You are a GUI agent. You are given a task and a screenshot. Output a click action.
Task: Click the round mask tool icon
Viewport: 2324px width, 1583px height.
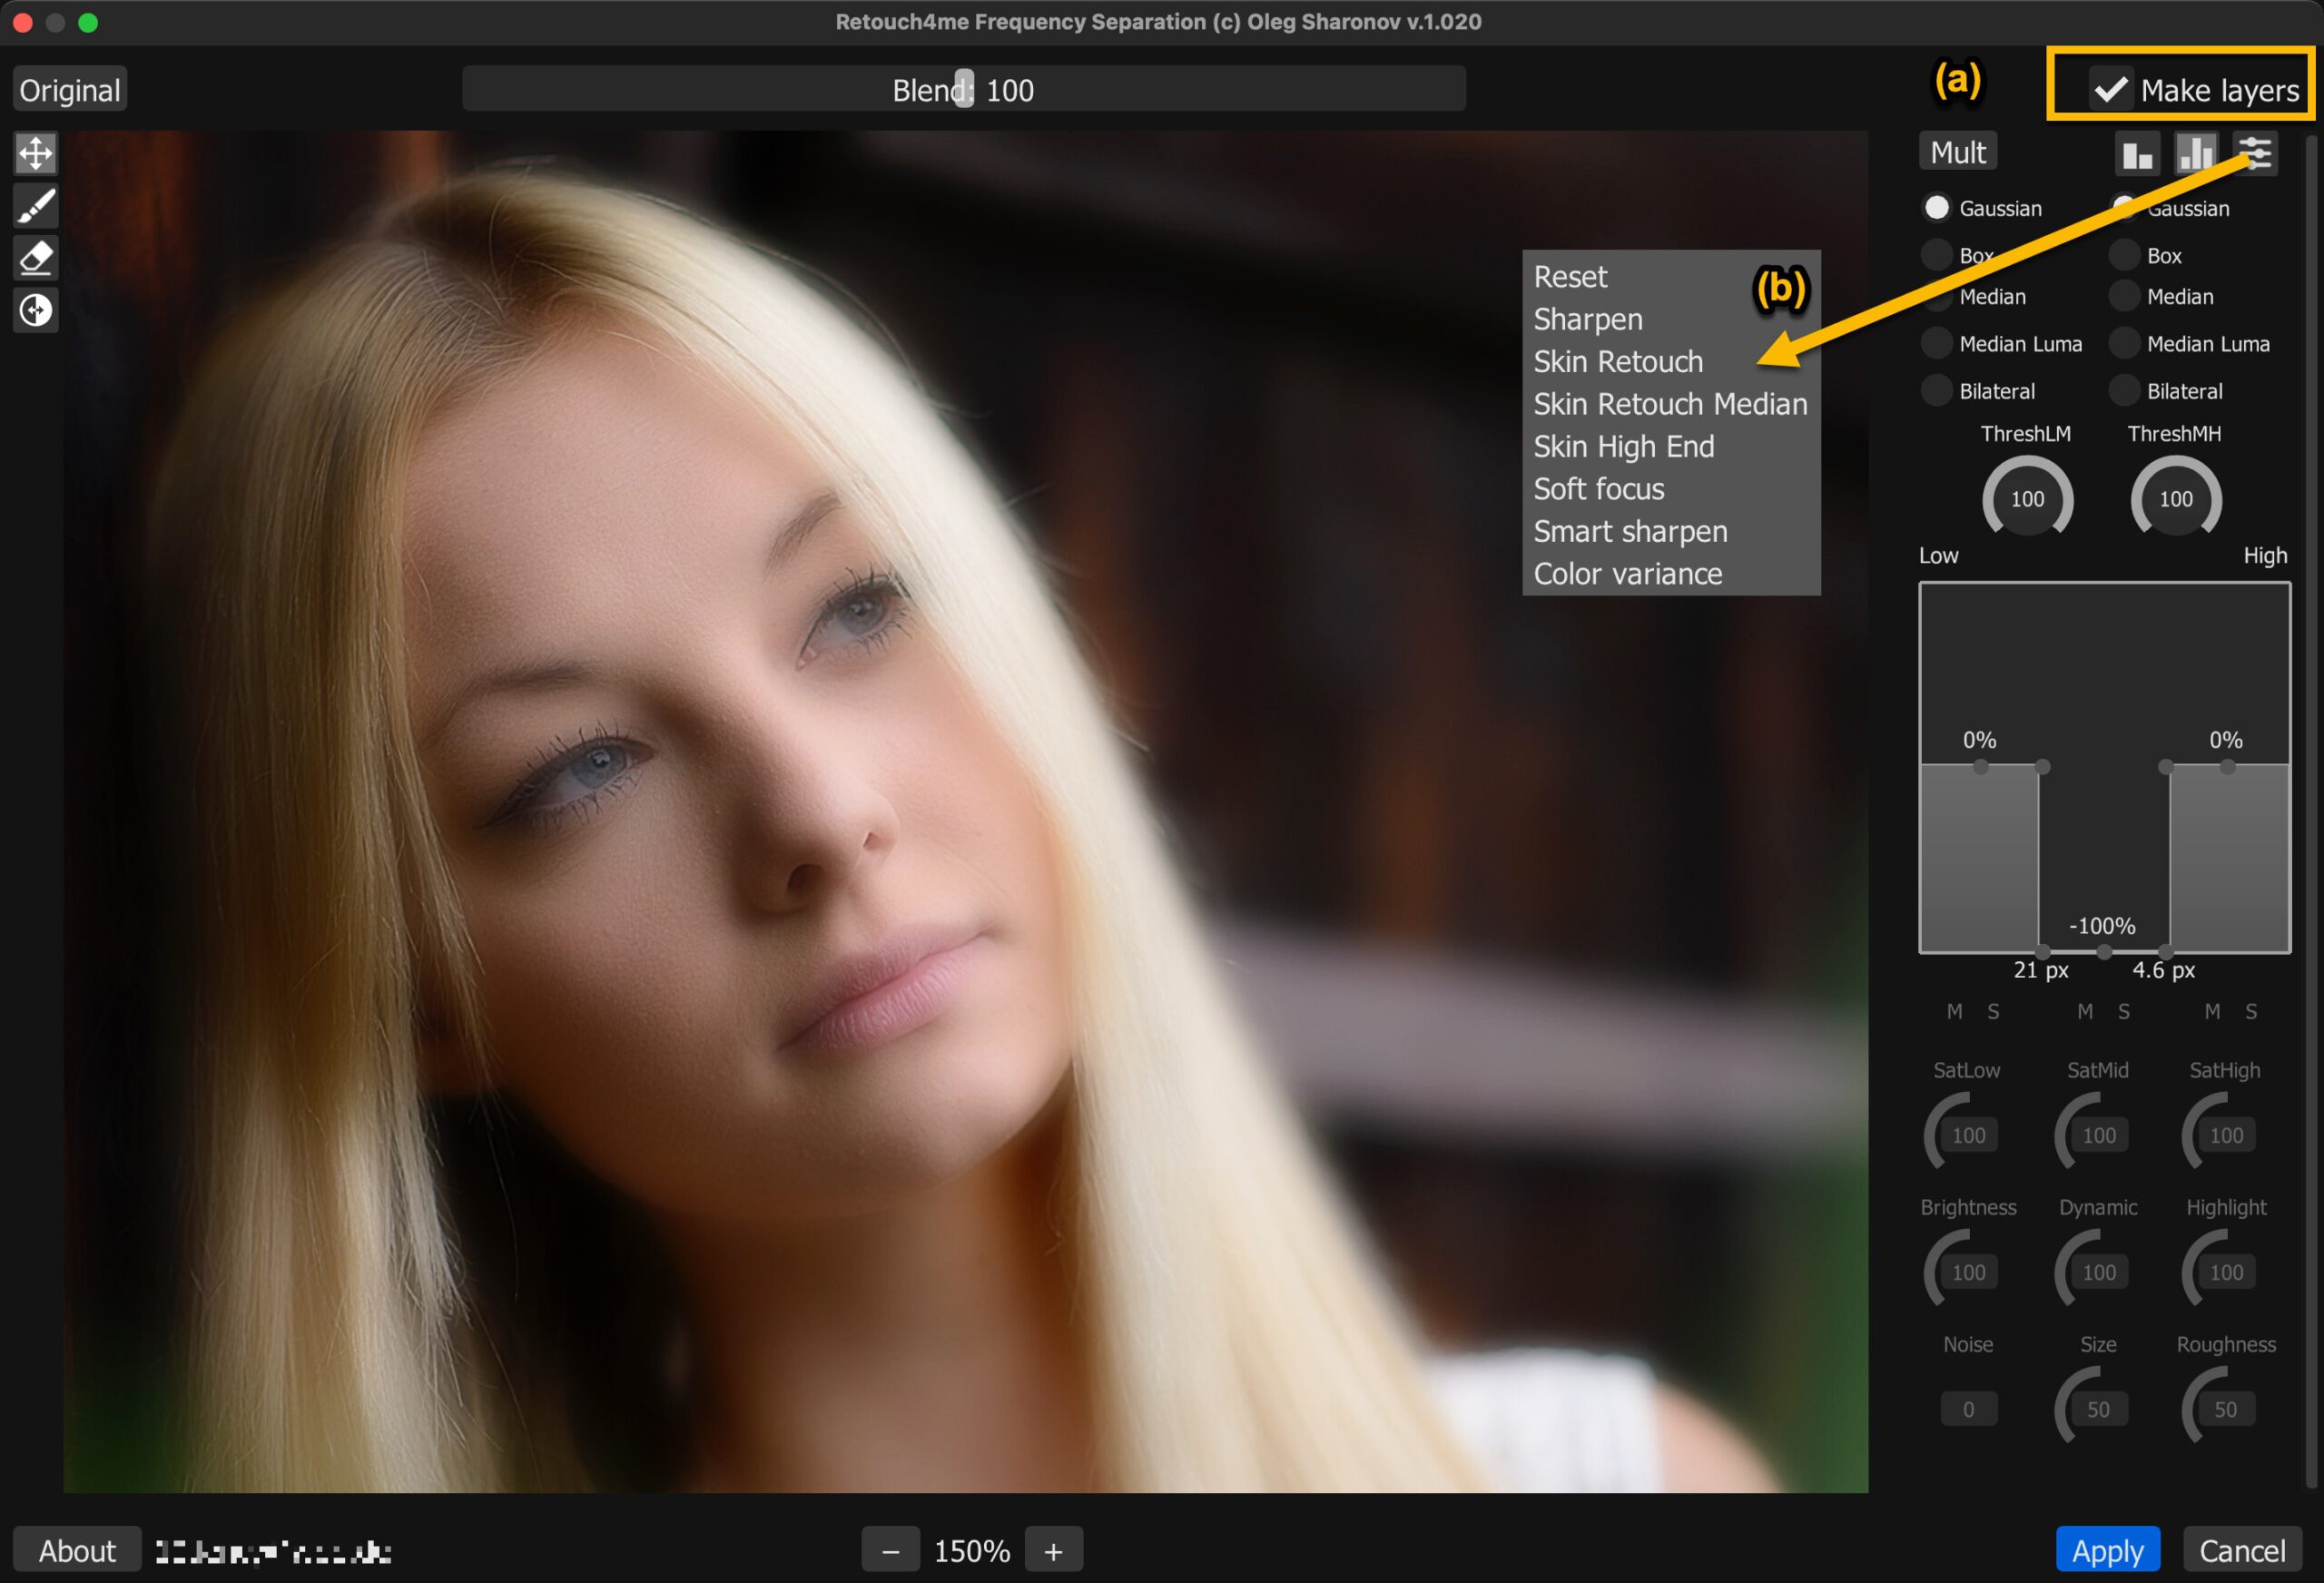[36, 310]
